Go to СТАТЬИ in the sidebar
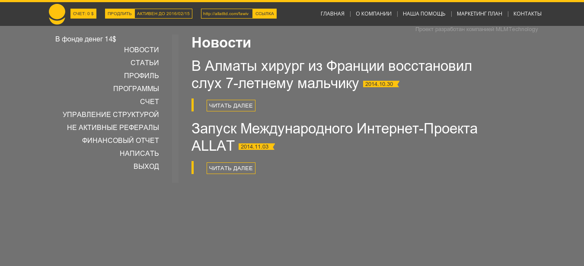Image resolution: width=584 pixels, height=266 pixels. 145,63
